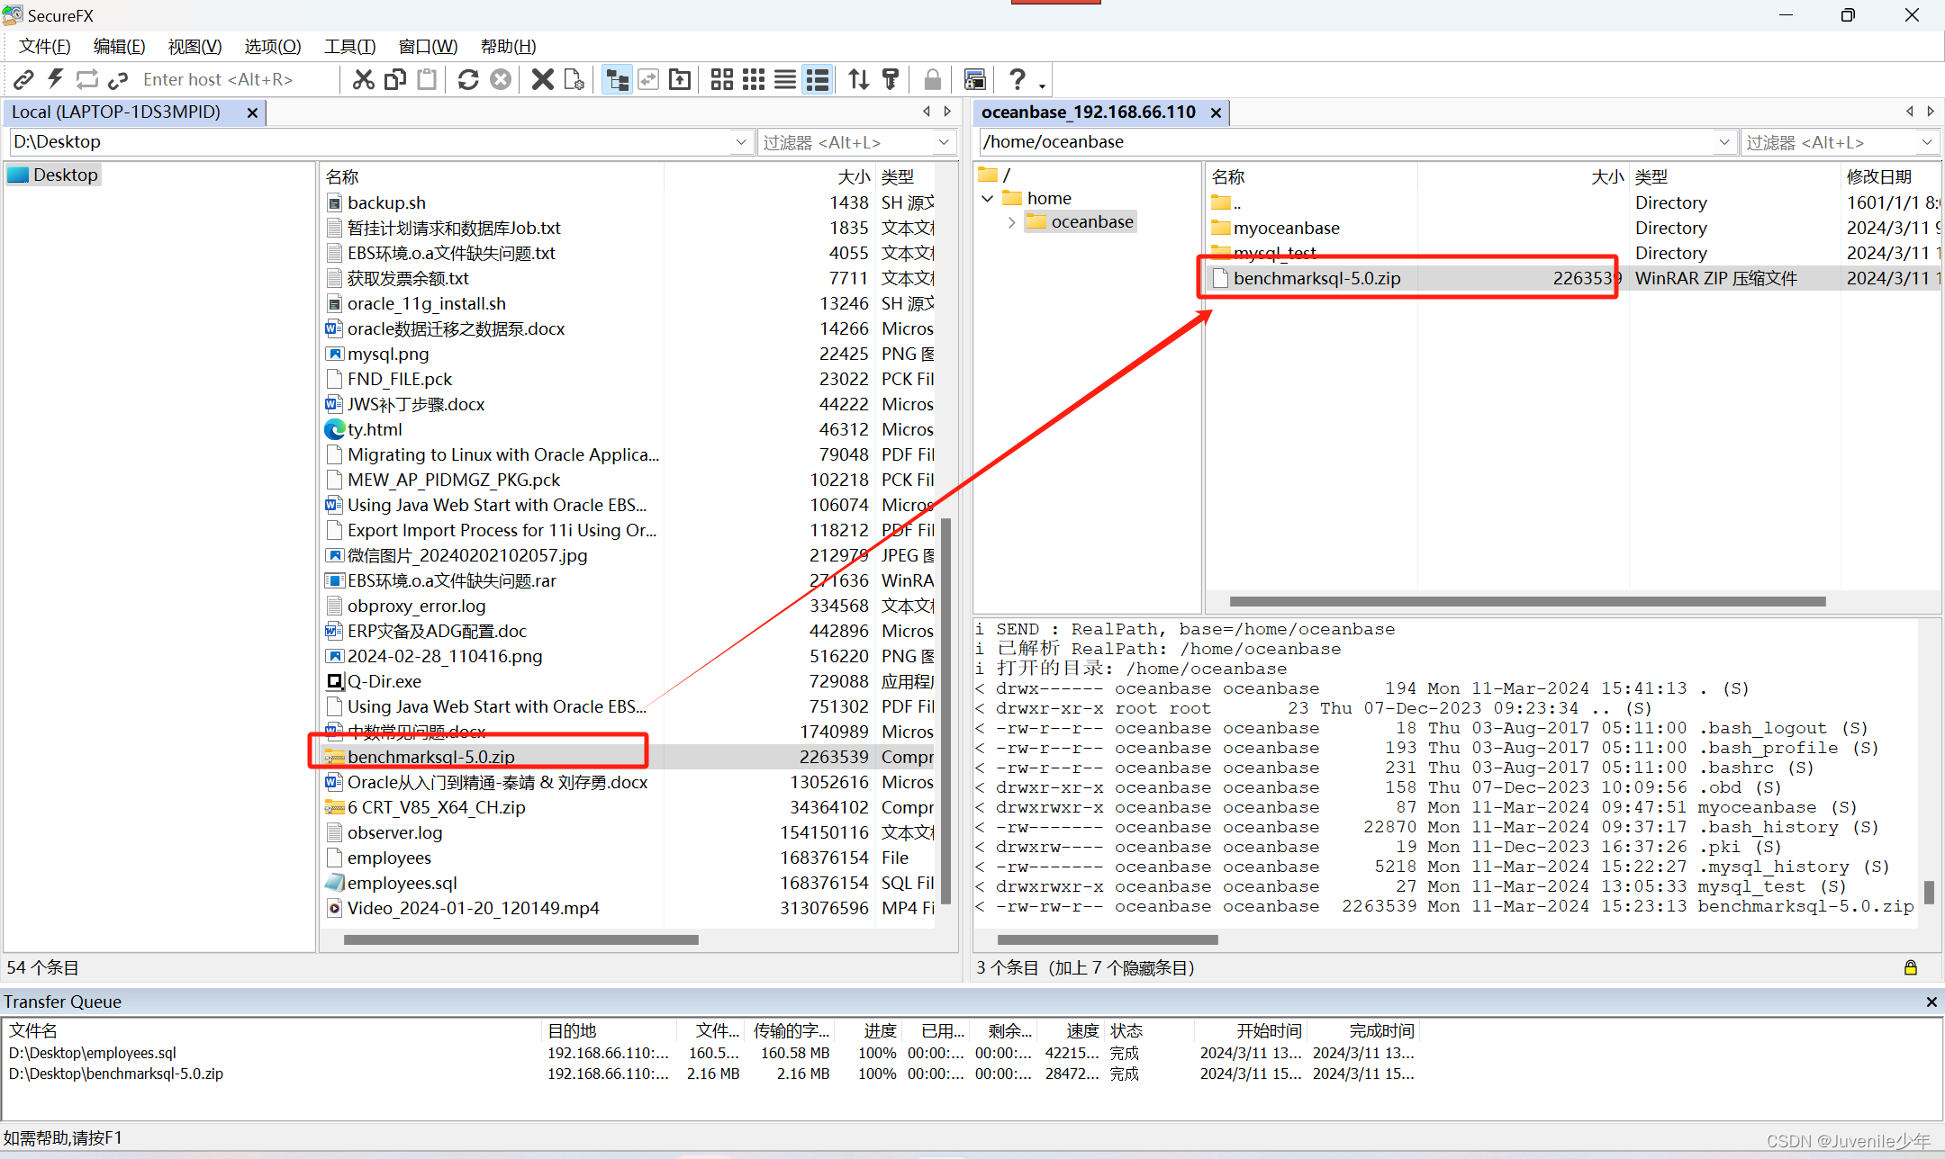The width and height of the screenshot is (1945, 1159).
Task: Open the /home/oceanbase path dropdown
Action: pos(1723,142)
